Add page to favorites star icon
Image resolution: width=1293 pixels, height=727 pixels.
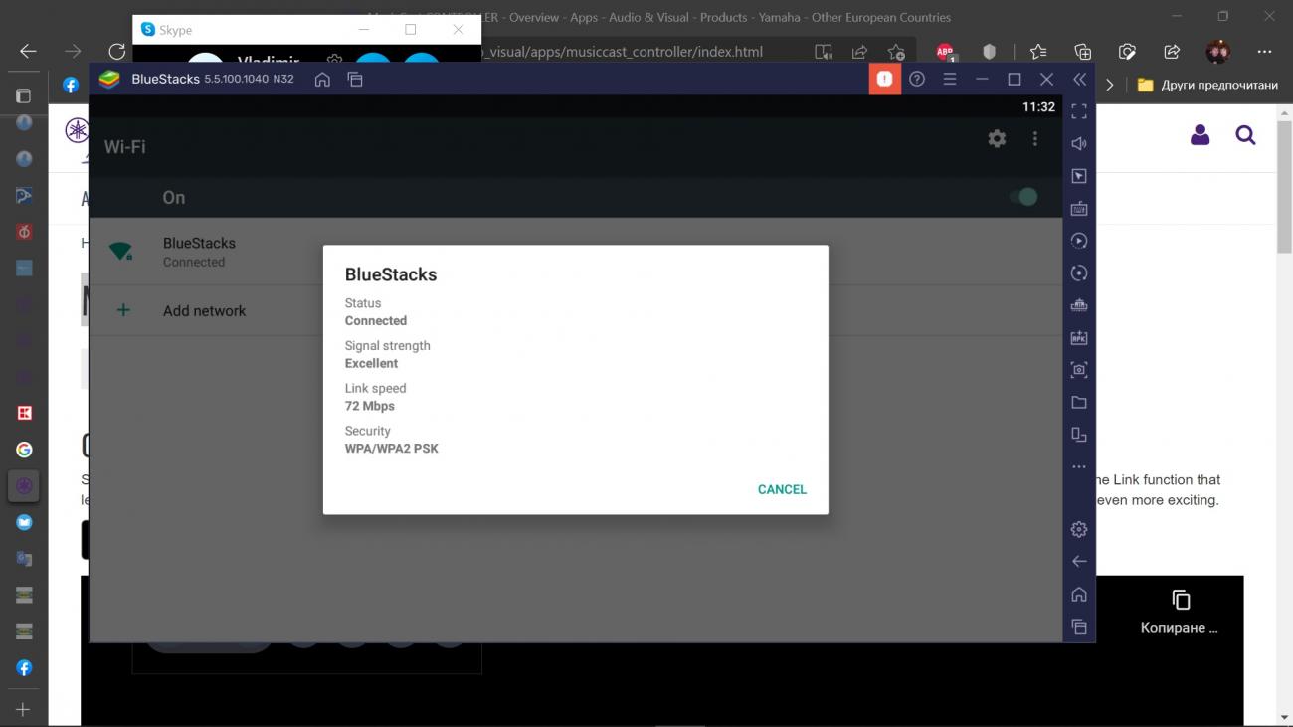tap(896, 52)
